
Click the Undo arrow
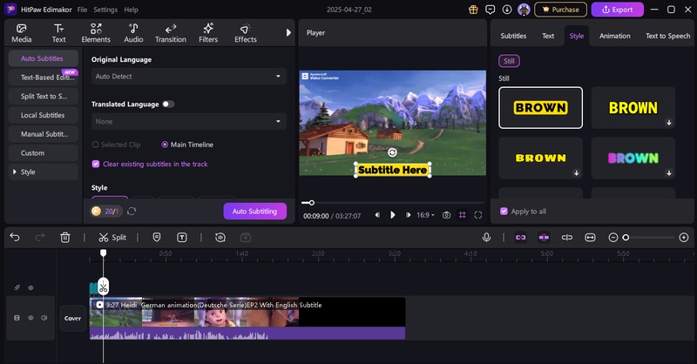coord(15,238)
